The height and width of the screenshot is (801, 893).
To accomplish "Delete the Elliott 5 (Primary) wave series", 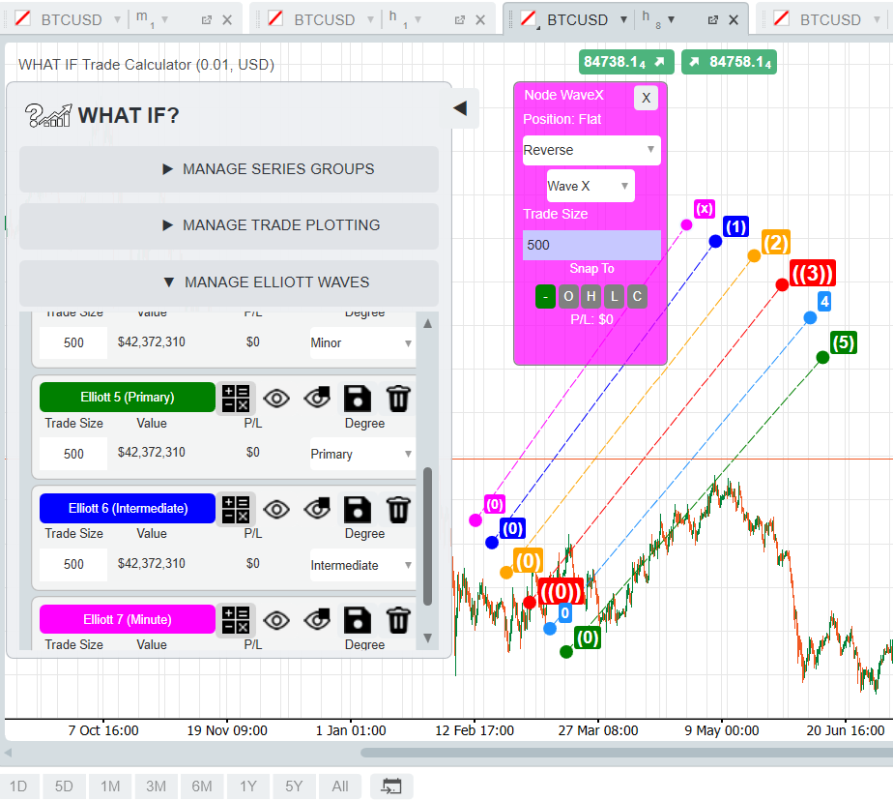I will coord(398,398).
